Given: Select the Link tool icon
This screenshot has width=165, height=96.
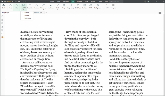Looking at the screenshot, I should 58,5.
